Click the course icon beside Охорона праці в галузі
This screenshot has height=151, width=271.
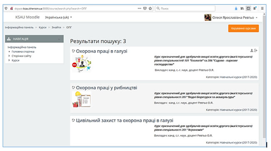coord(73,51)
